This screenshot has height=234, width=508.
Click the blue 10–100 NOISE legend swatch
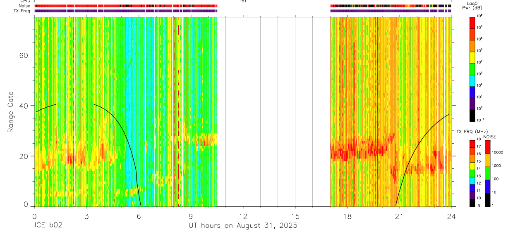coord(487,187)
